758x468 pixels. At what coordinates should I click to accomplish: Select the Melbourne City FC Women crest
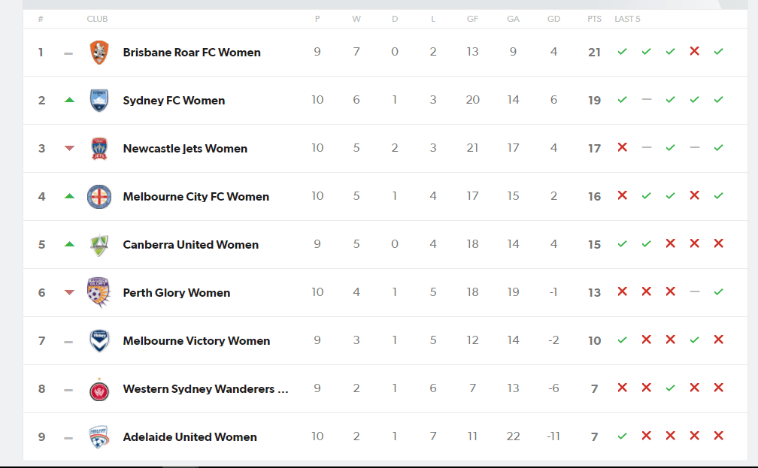pos(99,197)
